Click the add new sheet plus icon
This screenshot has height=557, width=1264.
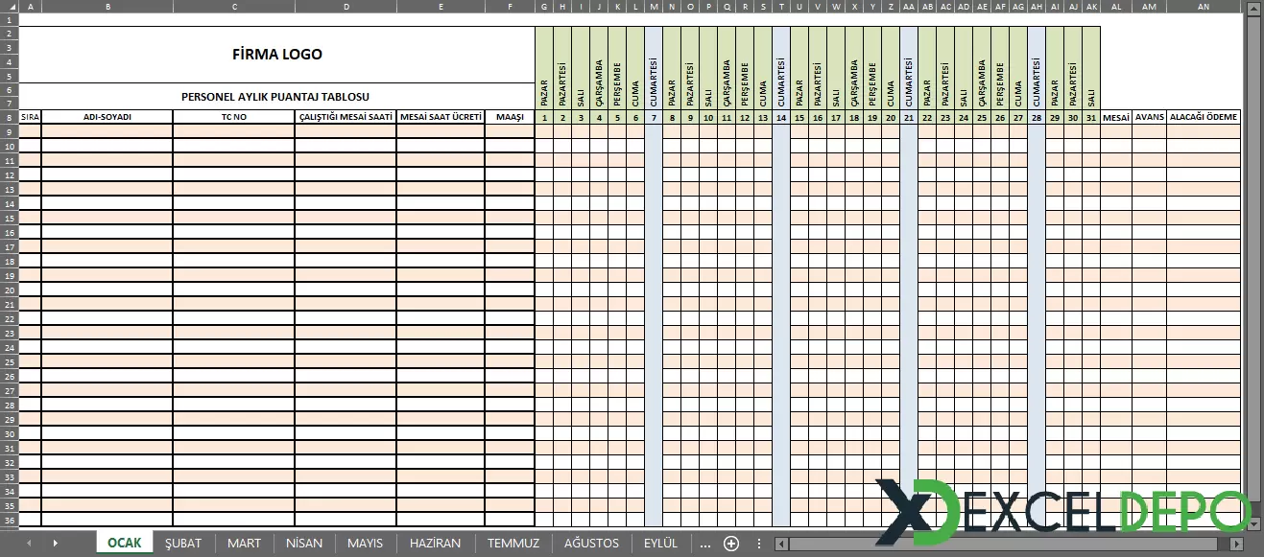(x=731, y=544)
